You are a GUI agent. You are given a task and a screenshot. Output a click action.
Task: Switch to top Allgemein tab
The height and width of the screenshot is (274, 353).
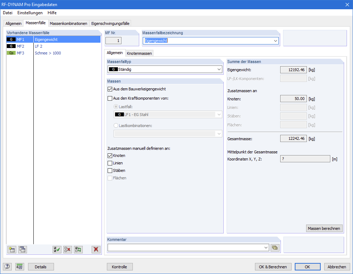click(13, 23)
